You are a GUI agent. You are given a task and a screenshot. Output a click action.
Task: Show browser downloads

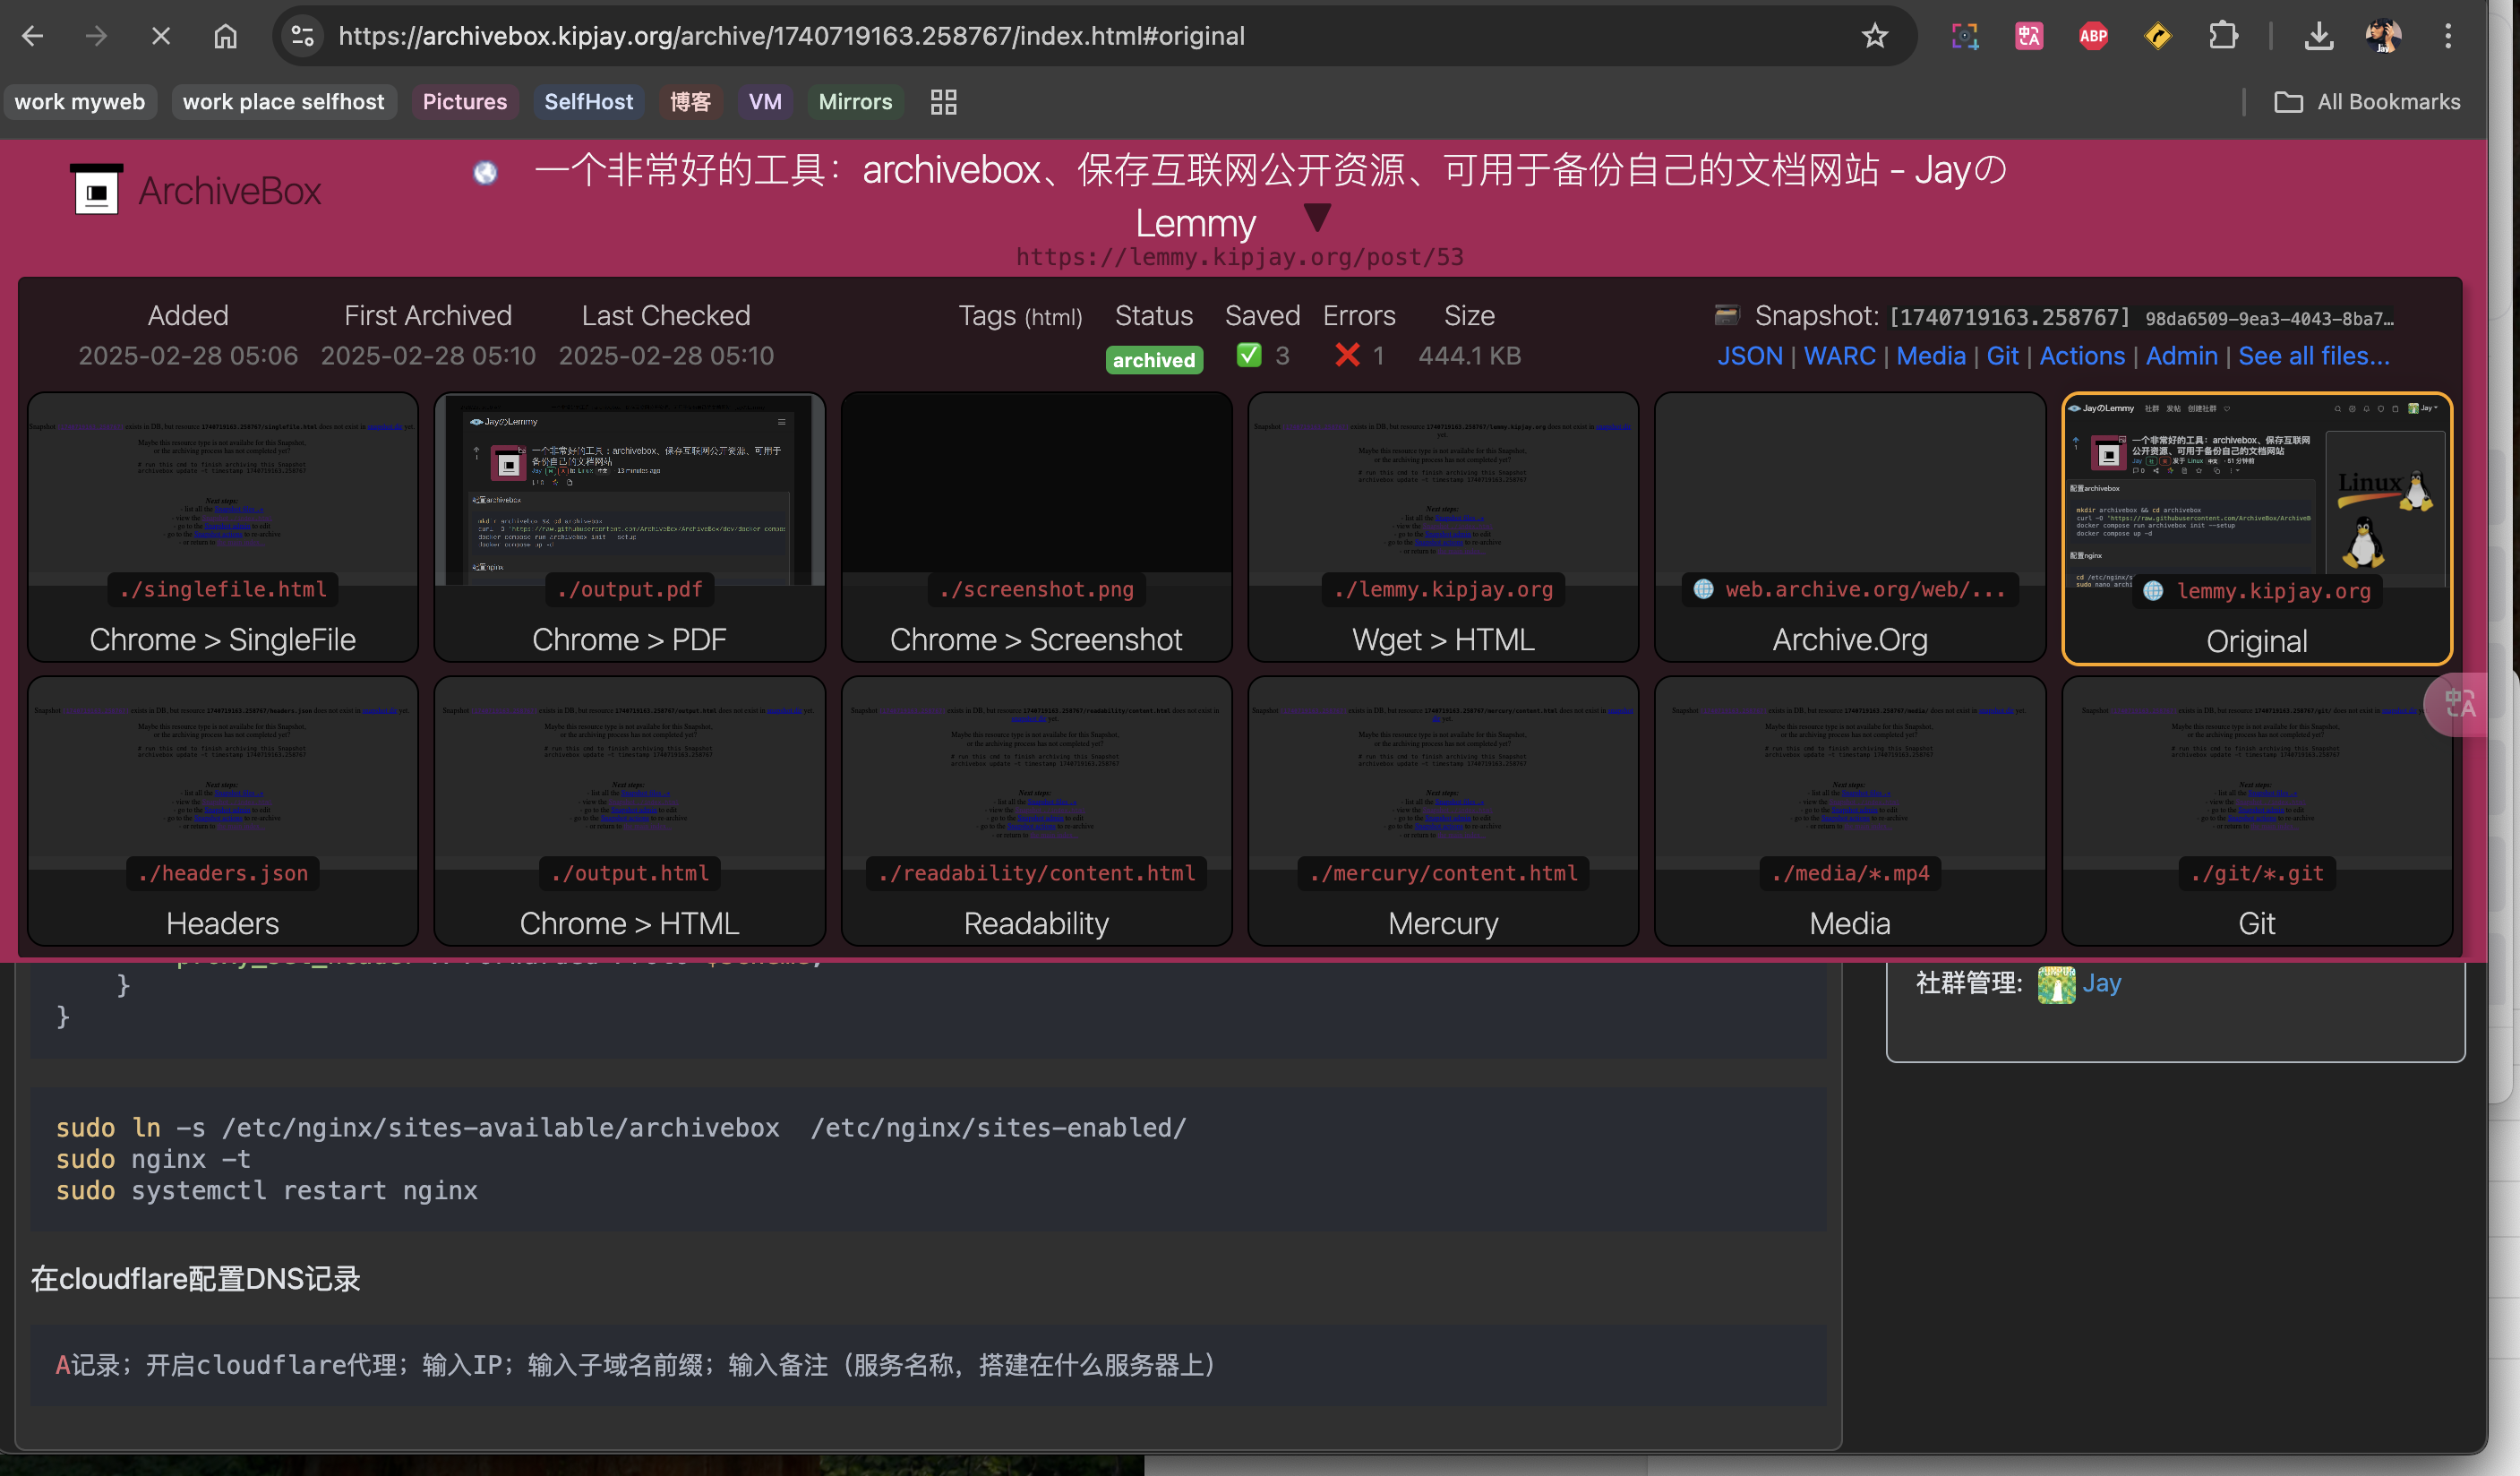[x=2318, y=37]
